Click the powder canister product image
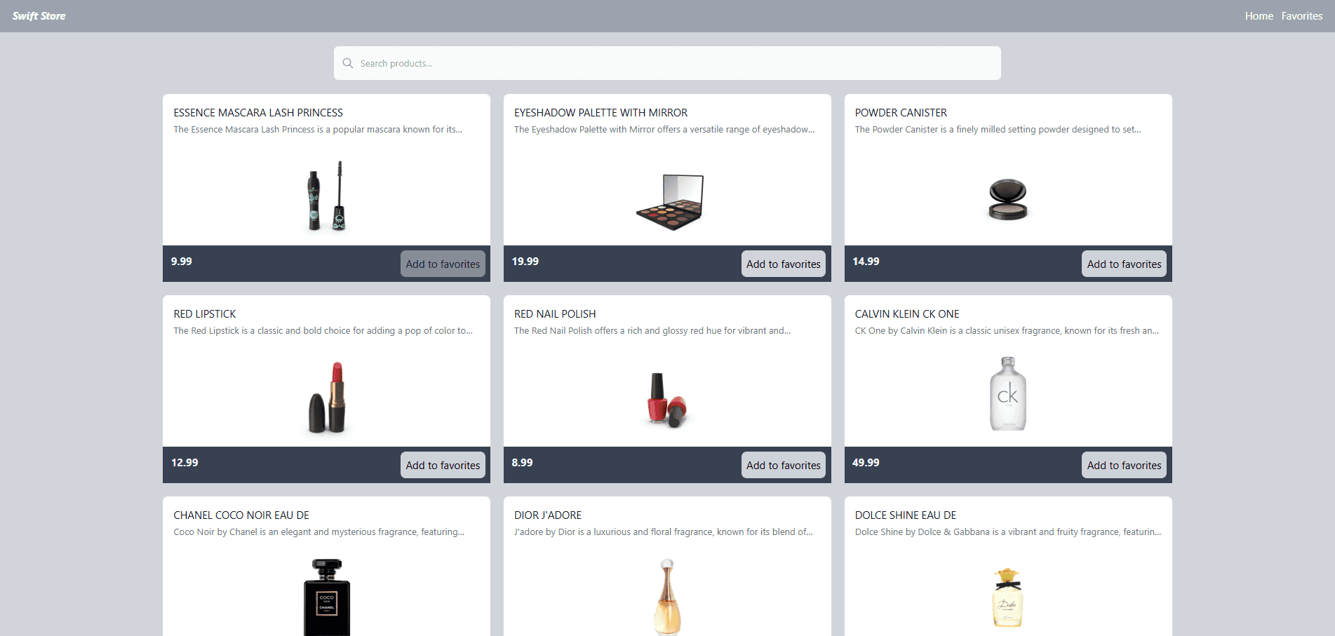The height and width of the screenshot is (636, 1335). tap(1008, 200)
